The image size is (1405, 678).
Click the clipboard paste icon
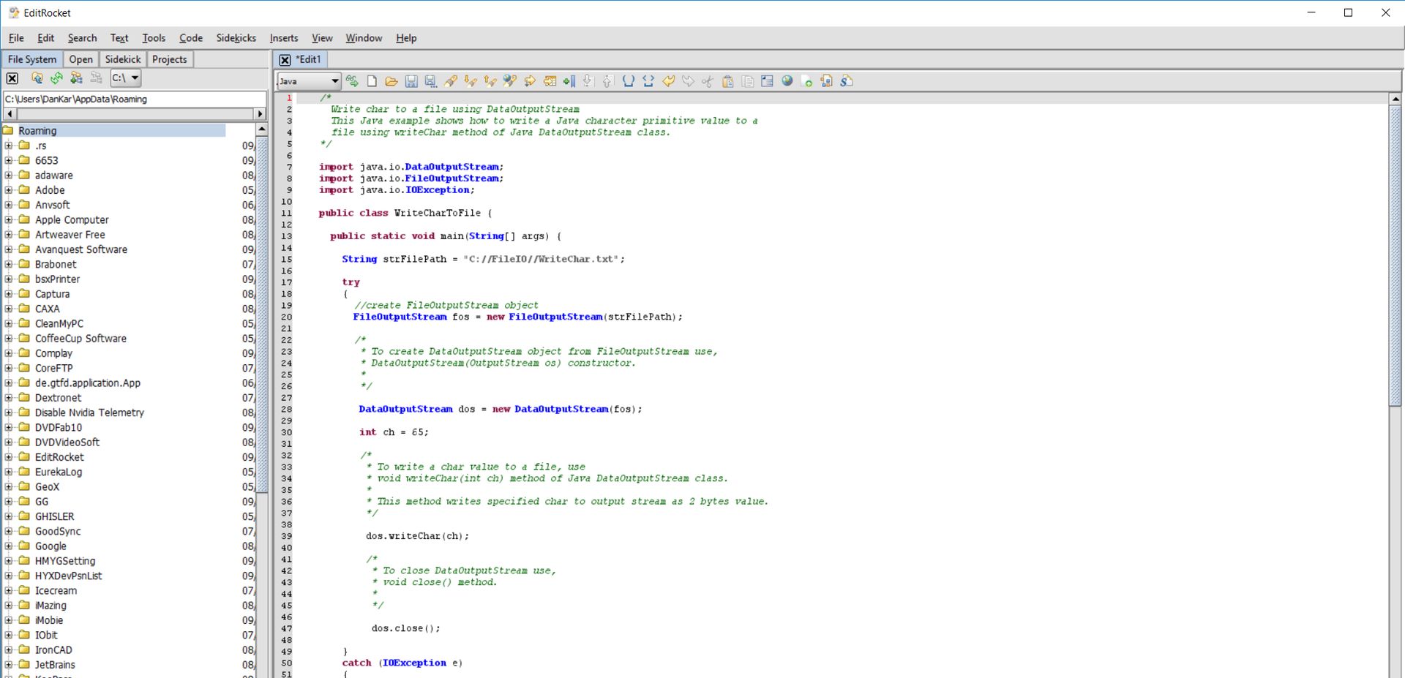727,81
